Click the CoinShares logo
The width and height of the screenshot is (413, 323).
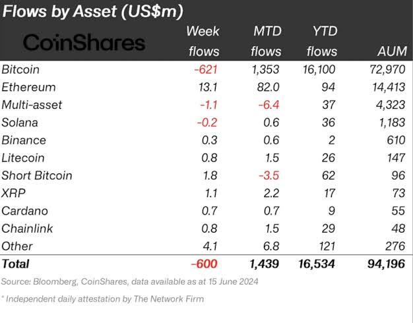[x=84, y=43]
